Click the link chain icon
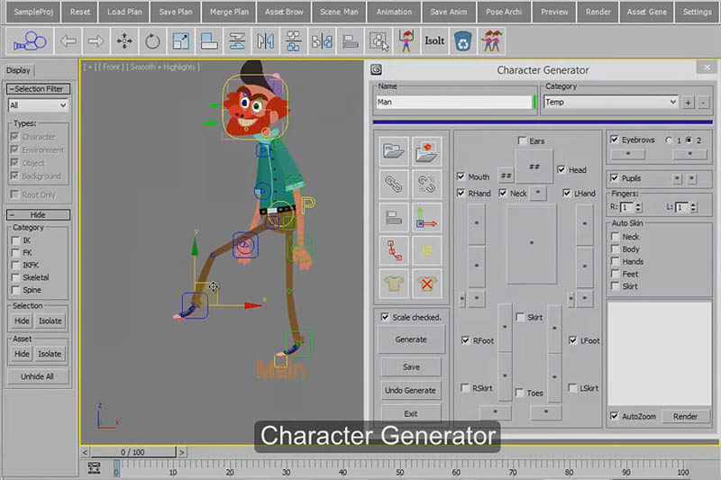The width and height of the screenshot is (721, 480). point(393,184)
